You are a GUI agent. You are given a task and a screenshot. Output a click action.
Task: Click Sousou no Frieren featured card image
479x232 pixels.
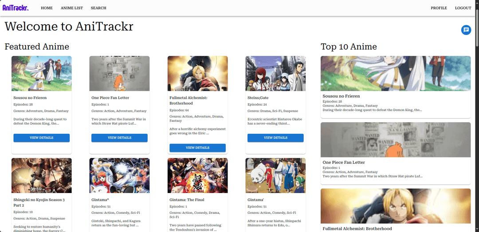click(x=42, y=73)
